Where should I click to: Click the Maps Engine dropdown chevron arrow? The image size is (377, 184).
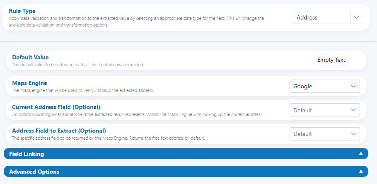pos(353,86)
